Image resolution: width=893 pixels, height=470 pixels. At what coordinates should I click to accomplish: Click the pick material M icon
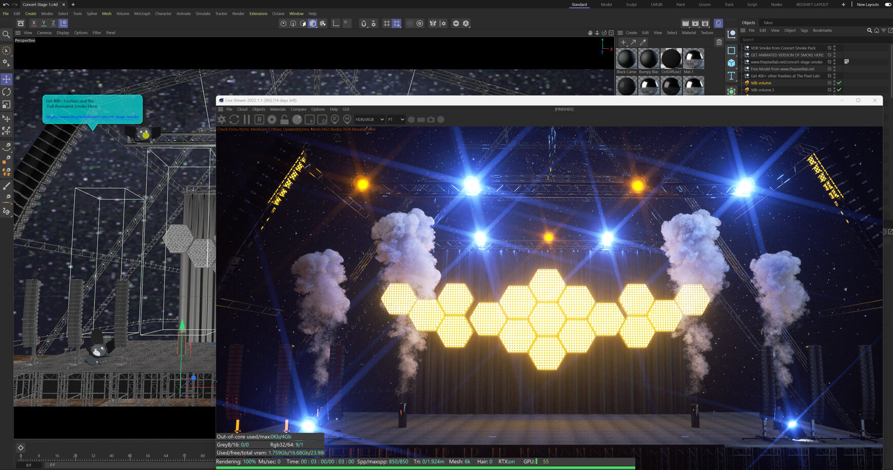coord(347,119)
